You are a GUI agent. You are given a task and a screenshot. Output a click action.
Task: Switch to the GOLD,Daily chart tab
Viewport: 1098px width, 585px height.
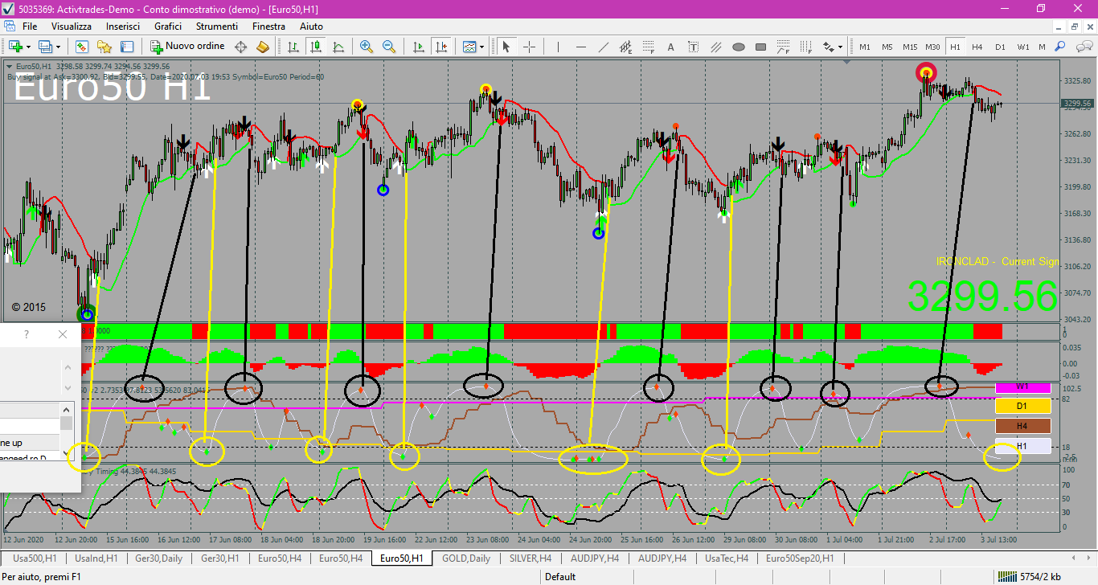pos(466,558)
